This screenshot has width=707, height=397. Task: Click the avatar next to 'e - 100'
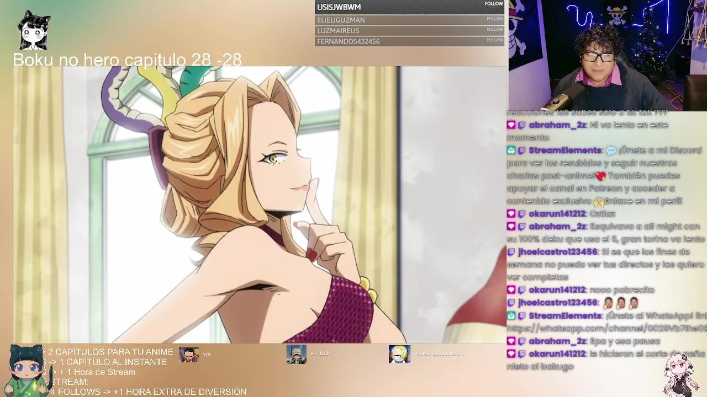click(x=296, y=355)
